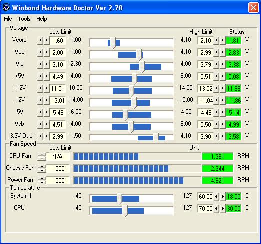Increase System 1 temperature high limit right arrow

(223, 196)
